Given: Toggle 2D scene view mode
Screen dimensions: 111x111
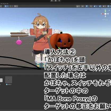Looking at the screenshot, I should 83,6.
